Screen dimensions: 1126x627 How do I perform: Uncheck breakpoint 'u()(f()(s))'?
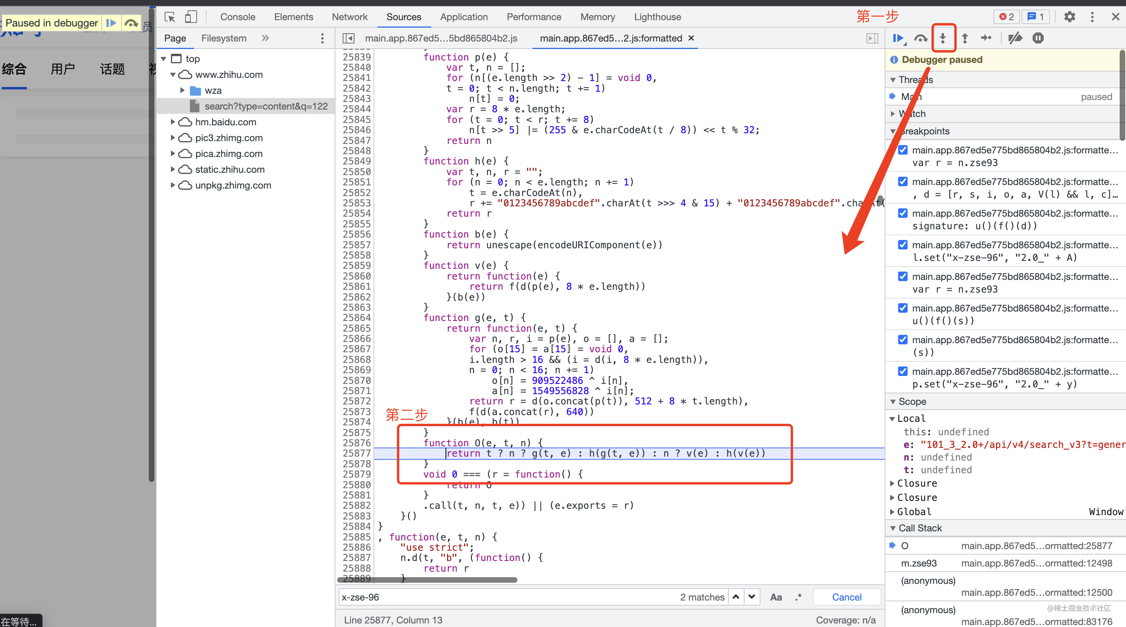click(x=902, y=308)
